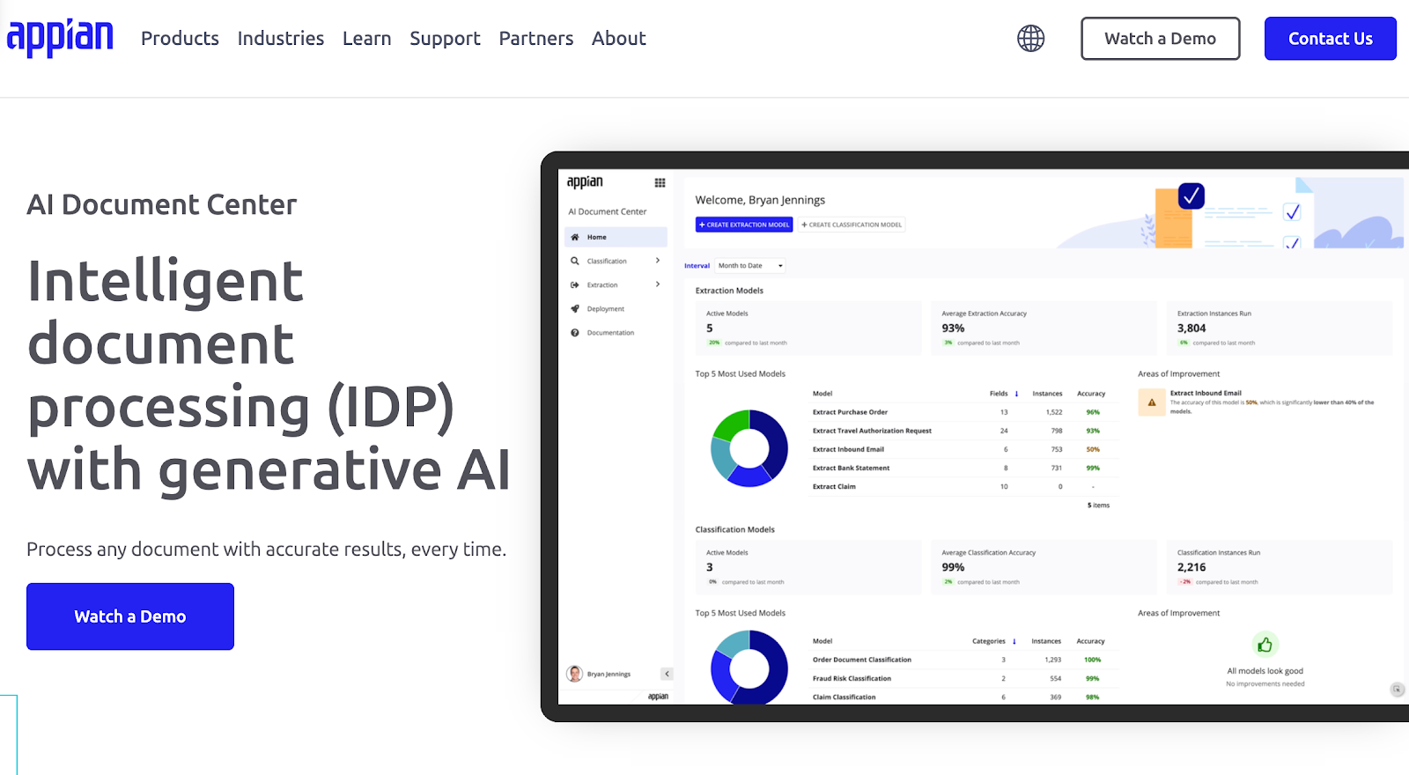
Task: Click Extract Inbound Email in models table
Action: (x=848, y=449)
